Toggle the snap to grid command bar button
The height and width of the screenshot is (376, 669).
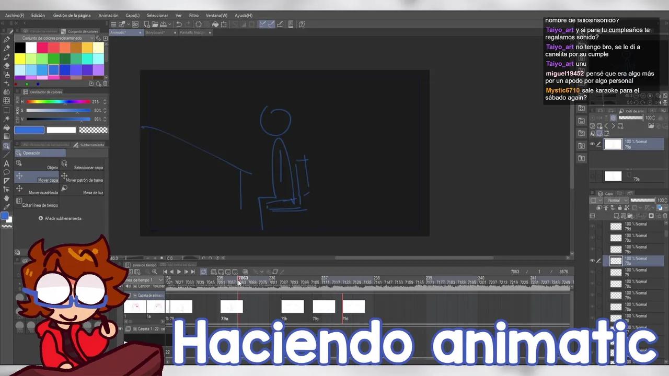(x=280, y=24)
